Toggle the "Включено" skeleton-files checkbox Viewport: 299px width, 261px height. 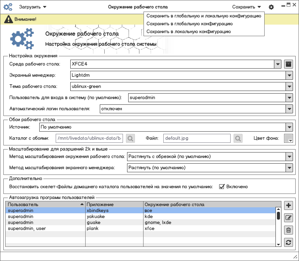pyautogui.click(x=221, y=186)
